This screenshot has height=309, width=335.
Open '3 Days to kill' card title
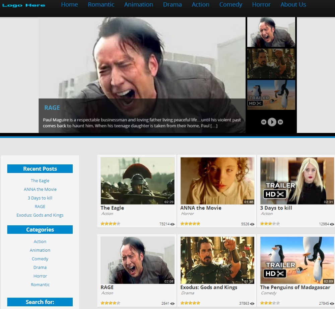click(276, 208)
